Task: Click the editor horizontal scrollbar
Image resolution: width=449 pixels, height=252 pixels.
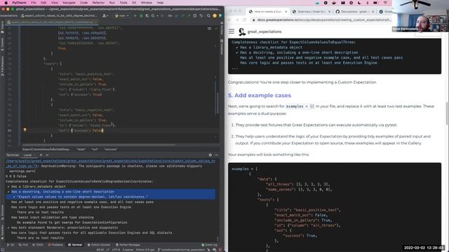Action: [x=99, y=145]
